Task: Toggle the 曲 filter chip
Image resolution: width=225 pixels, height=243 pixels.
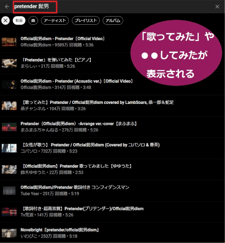Action: coord(33,21)
